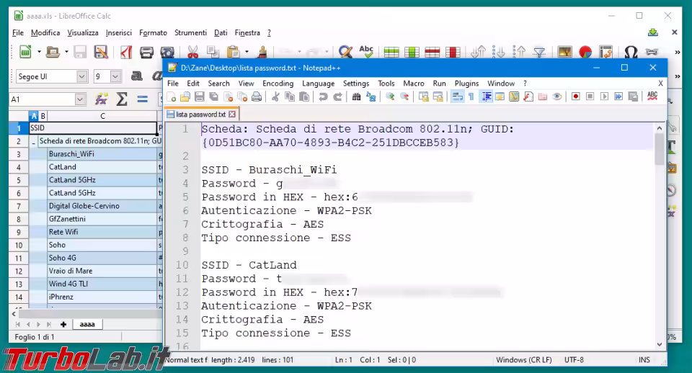Click the Print icon in Notepad++ toolbar
The image size is (692, 373).
point(256,97)
